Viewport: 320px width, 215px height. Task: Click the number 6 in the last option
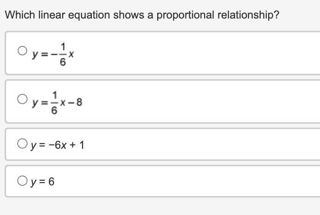51,181
